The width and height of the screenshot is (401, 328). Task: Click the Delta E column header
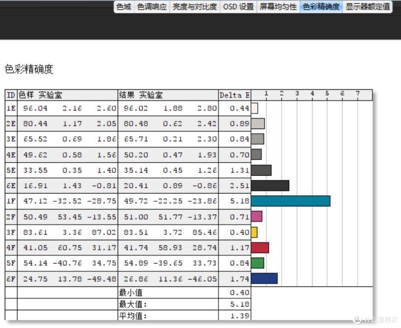(235, 95)
